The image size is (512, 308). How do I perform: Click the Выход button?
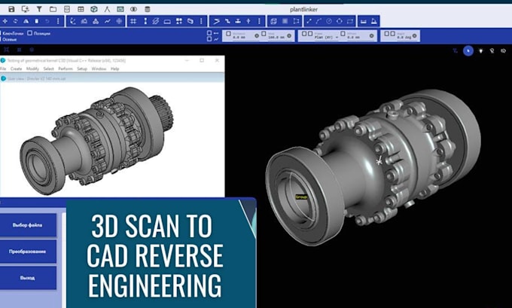click(27, 278)
